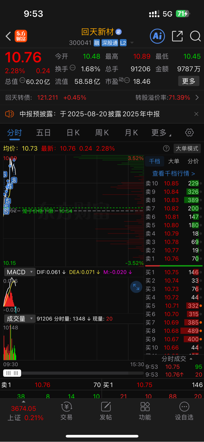Open the 成交量 indicator dropdown
Image resolution: width=204 pixels, height=442 pixels.
click(x=19, y=319)
